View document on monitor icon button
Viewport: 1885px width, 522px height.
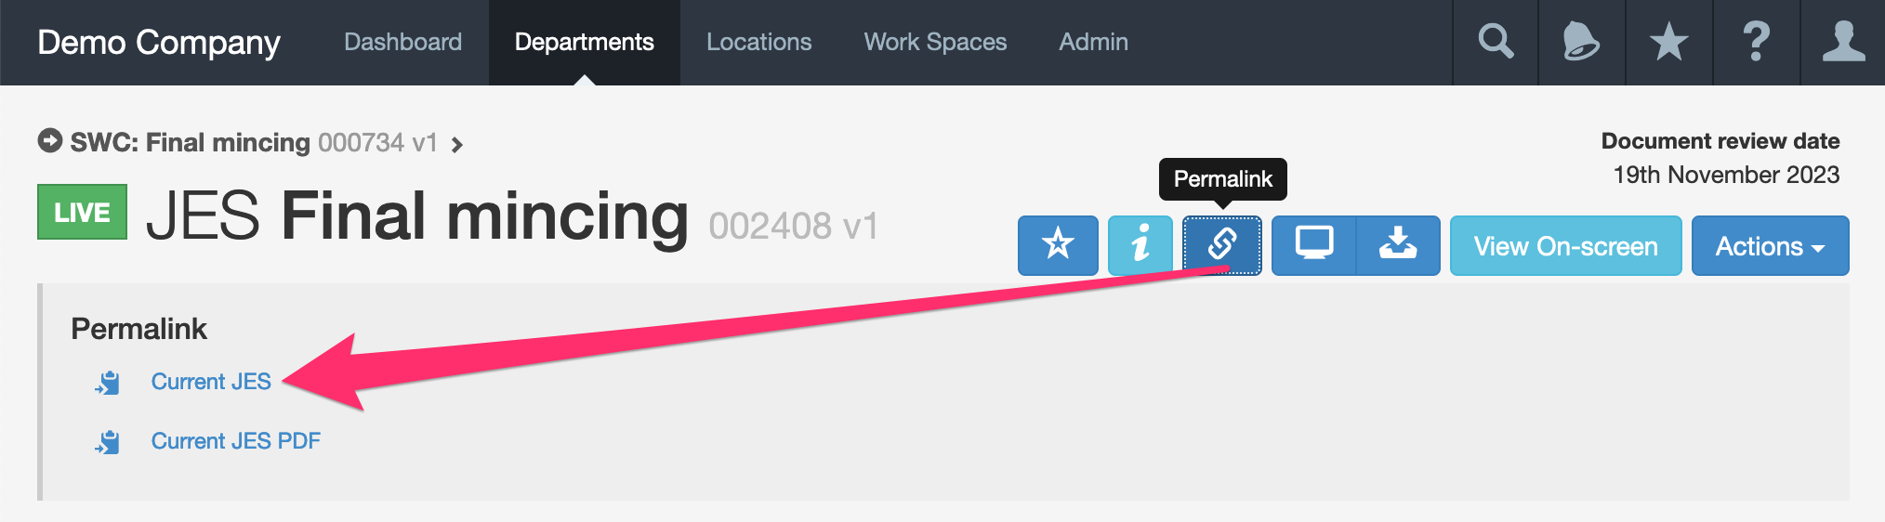pyautogui.click(x=1313, y=245)
